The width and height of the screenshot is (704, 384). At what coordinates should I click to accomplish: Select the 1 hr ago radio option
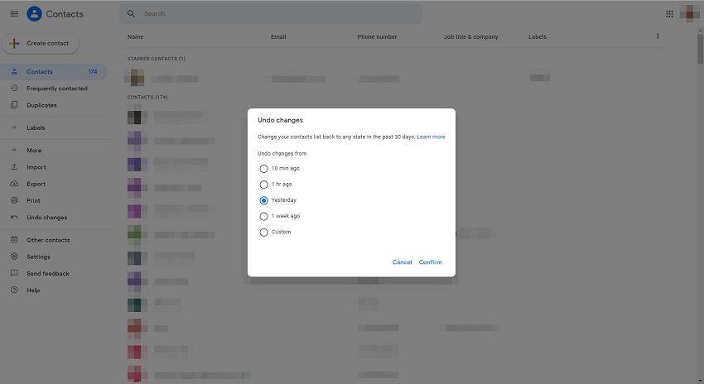tap(264, 185)
